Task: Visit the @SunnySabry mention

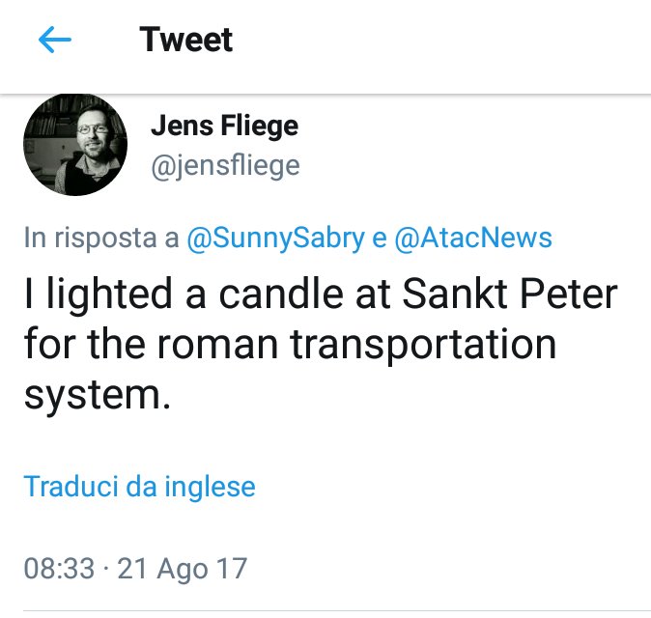Action: (x=275, y=239)
